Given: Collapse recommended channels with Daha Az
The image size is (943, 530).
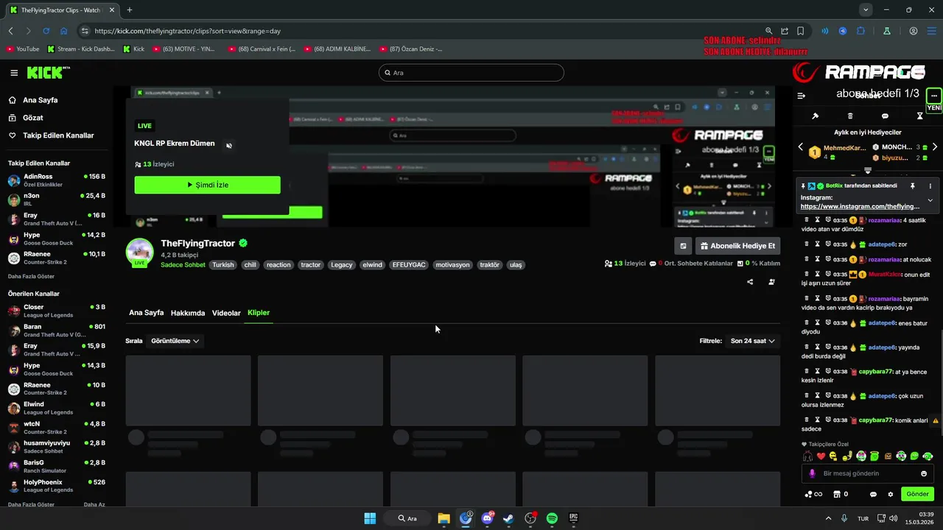Looking at the screenshot, I should [94, 505].
